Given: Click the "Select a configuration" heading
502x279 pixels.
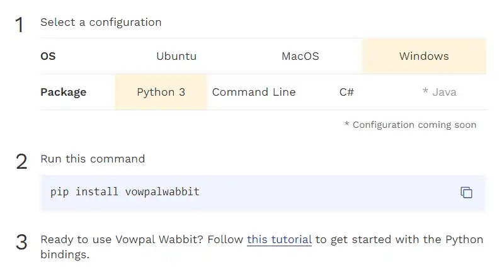Looking at the screenshot, I should click(101, 22).
